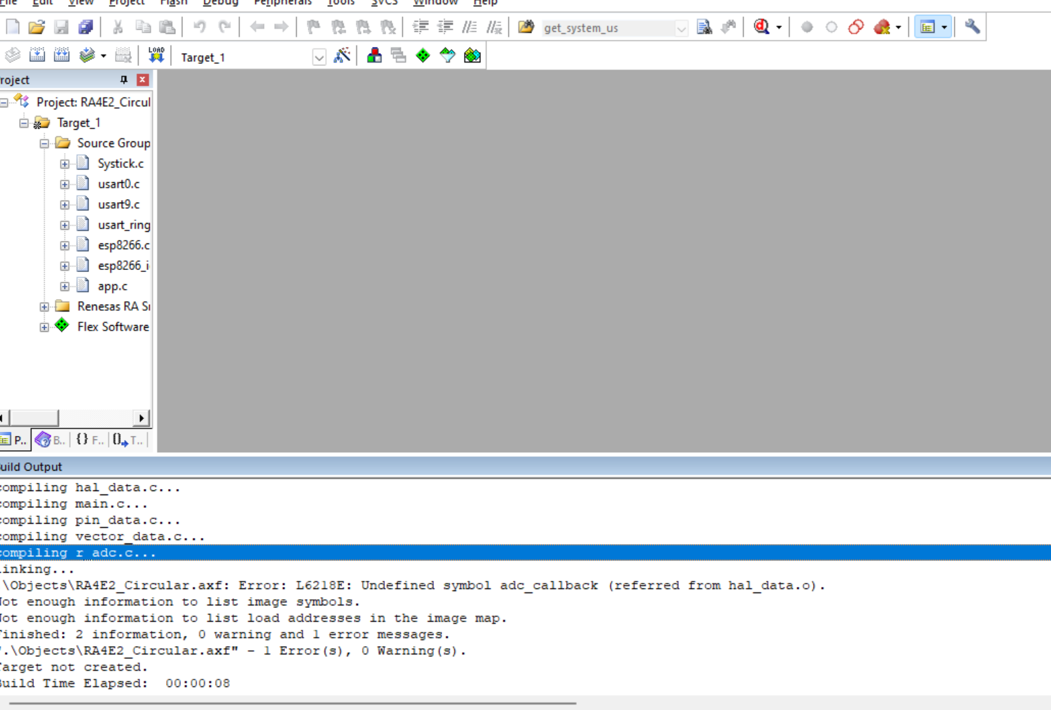Select usart0.c in the project tree

pos(118,184)
